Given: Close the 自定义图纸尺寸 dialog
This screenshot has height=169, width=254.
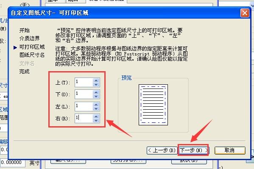Looking at the screenshot, I should (245, 13).
